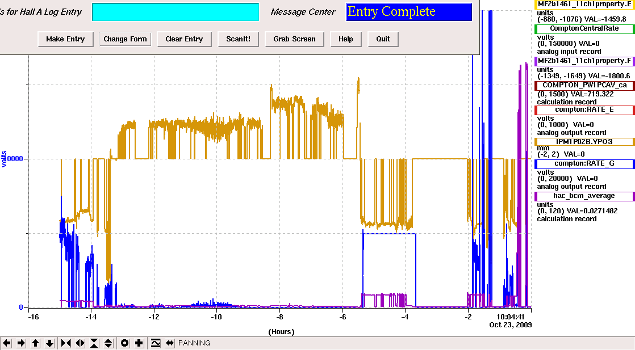
Task: Select the compton:RATE_E legend entry
Action: click(x=584, y=109)
